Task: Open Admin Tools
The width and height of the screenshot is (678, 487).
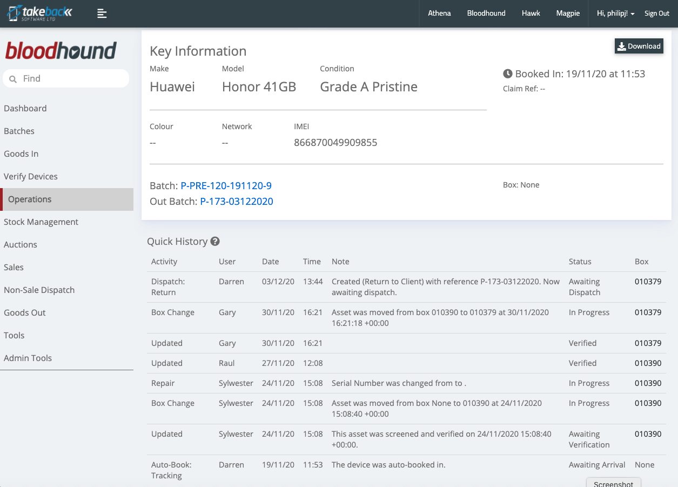Action: 28,358
